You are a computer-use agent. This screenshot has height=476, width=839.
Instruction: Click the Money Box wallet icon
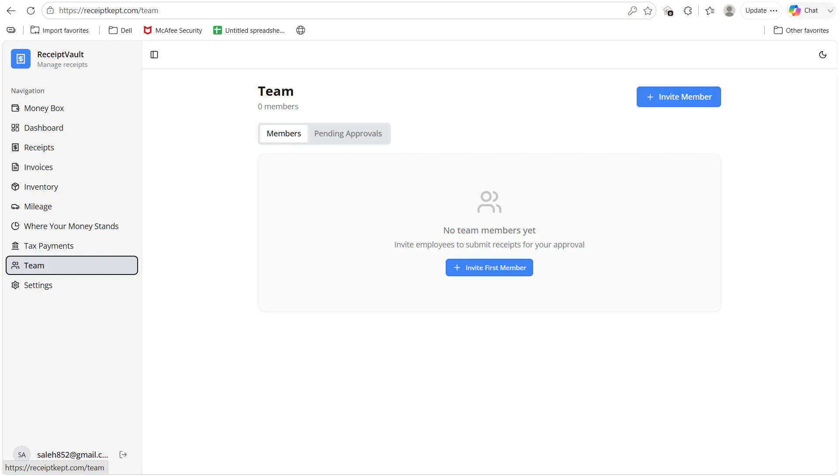[x=15, y=108]
